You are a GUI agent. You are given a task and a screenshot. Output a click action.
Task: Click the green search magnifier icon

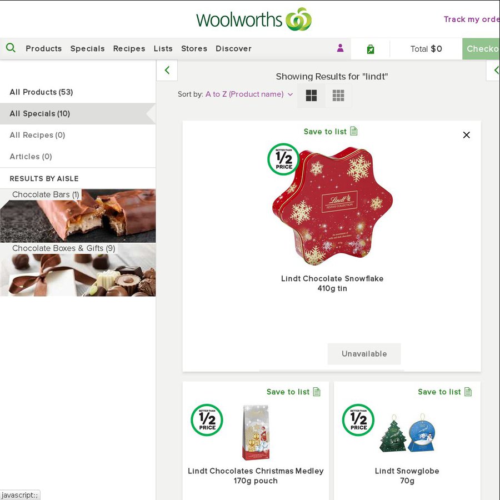click(x=11, y=48)
